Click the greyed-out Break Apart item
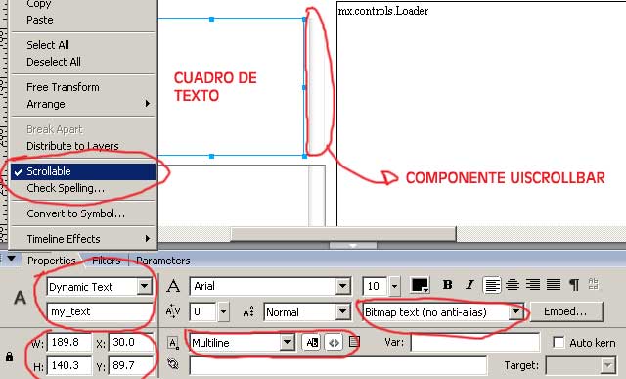The width and height of the screenshot is (626, 379). 82,129
